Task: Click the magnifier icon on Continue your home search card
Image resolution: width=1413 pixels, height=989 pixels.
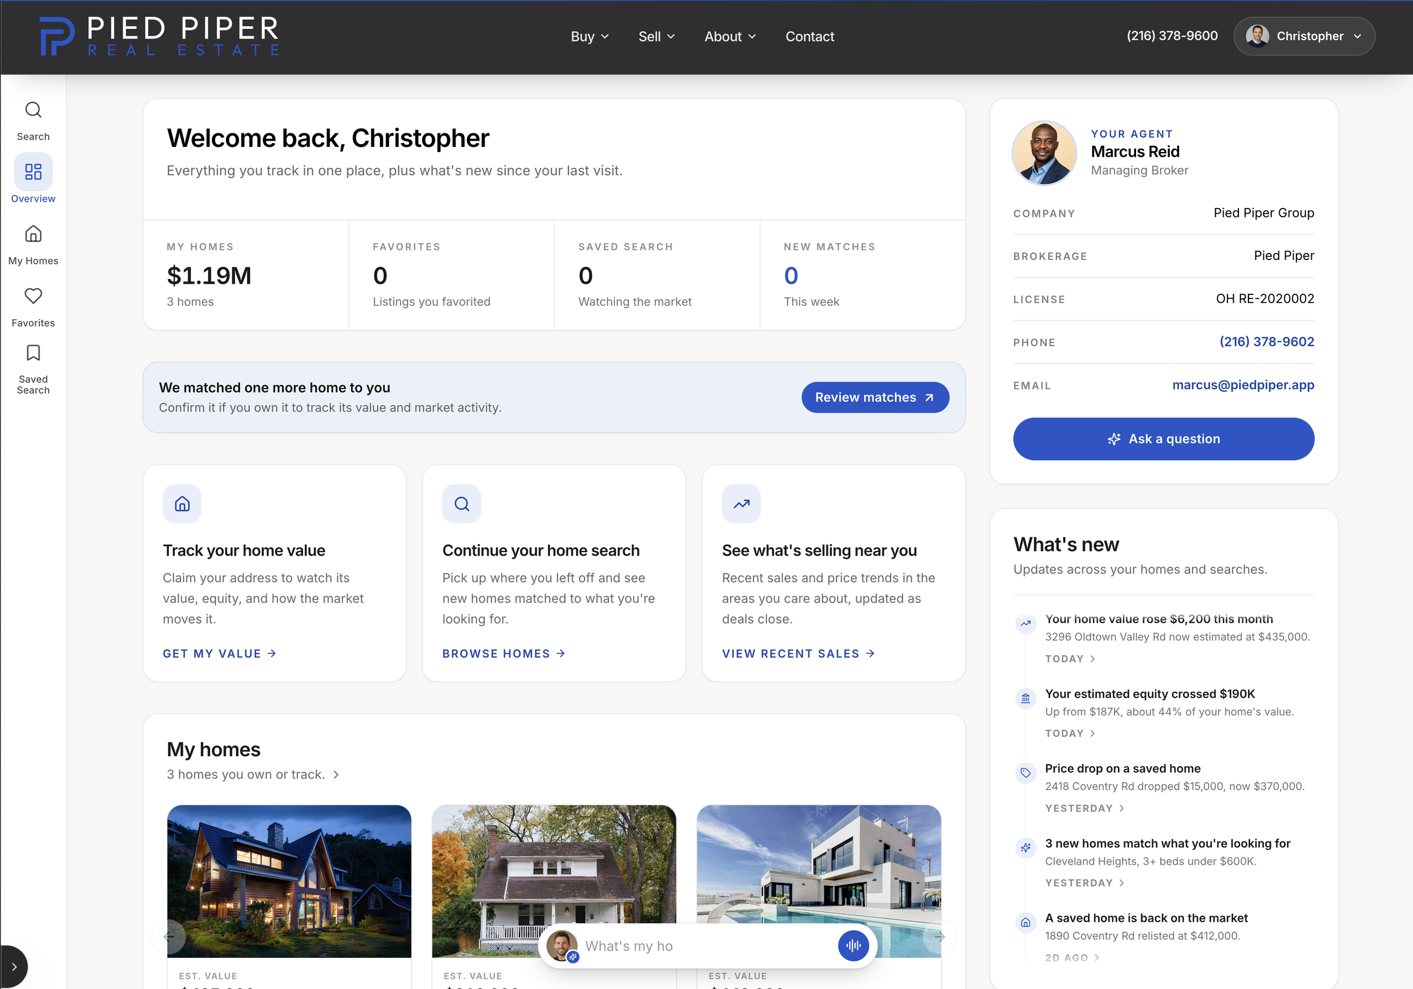Action: pos(462,504)
